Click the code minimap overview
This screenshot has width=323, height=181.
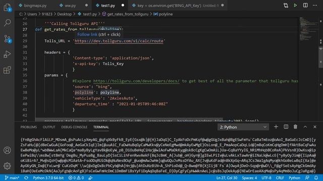click(308, 29)
